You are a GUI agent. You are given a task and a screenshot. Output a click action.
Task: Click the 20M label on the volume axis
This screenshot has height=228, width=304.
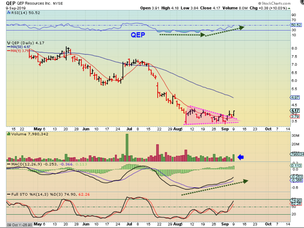pos(295,144)
